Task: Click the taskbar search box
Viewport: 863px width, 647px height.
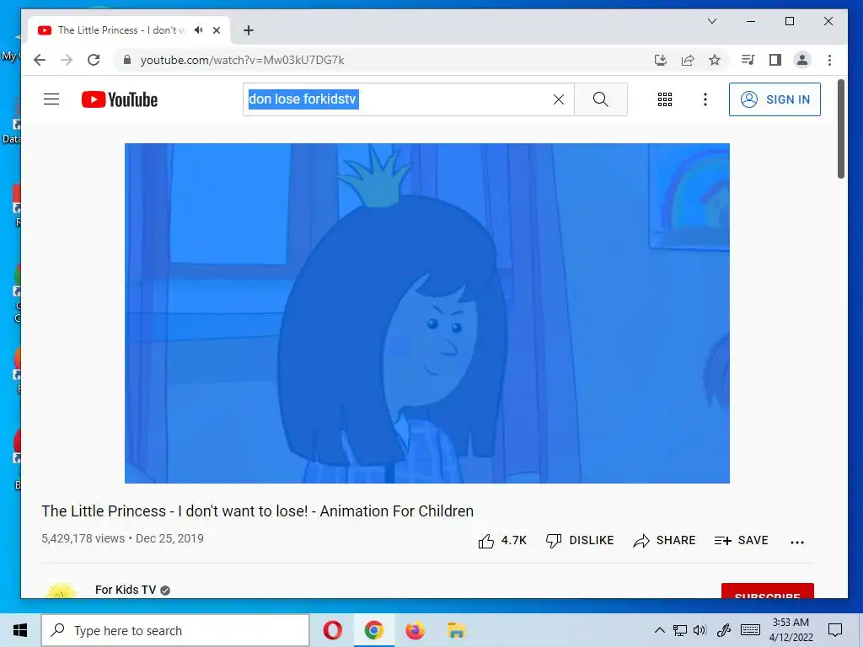Action: [175, 630]
